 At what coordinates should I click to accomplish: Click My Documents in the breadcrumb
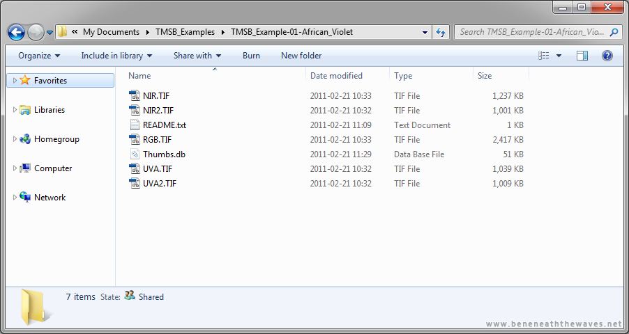pyautogui.click(x=111, y=32)
